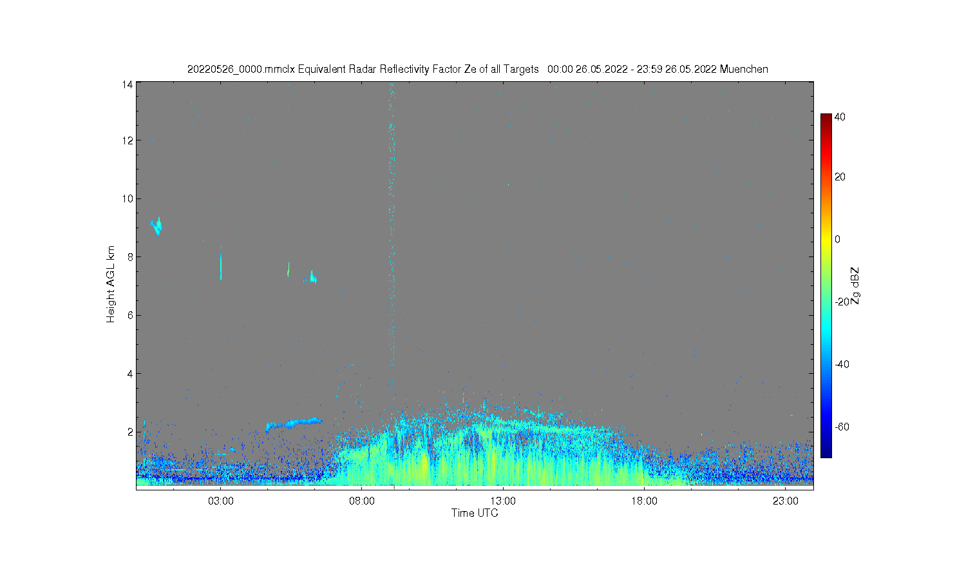The height and width of the screenshot is (580, 966).
Task: Click the 'Height AGL km' axis label
Action: click(x=111, y=284)
